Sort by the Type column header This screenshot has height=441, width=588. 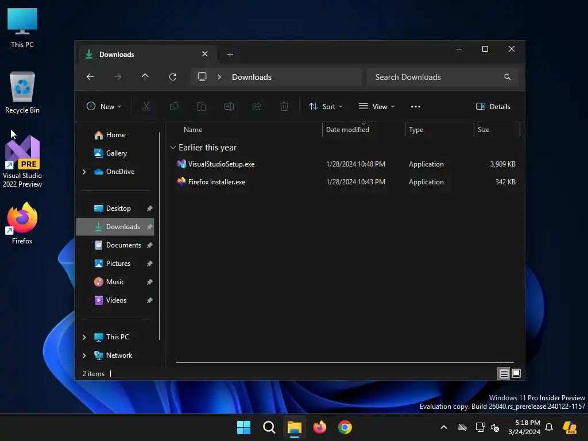pyautogui.click(x=439, y=130)
